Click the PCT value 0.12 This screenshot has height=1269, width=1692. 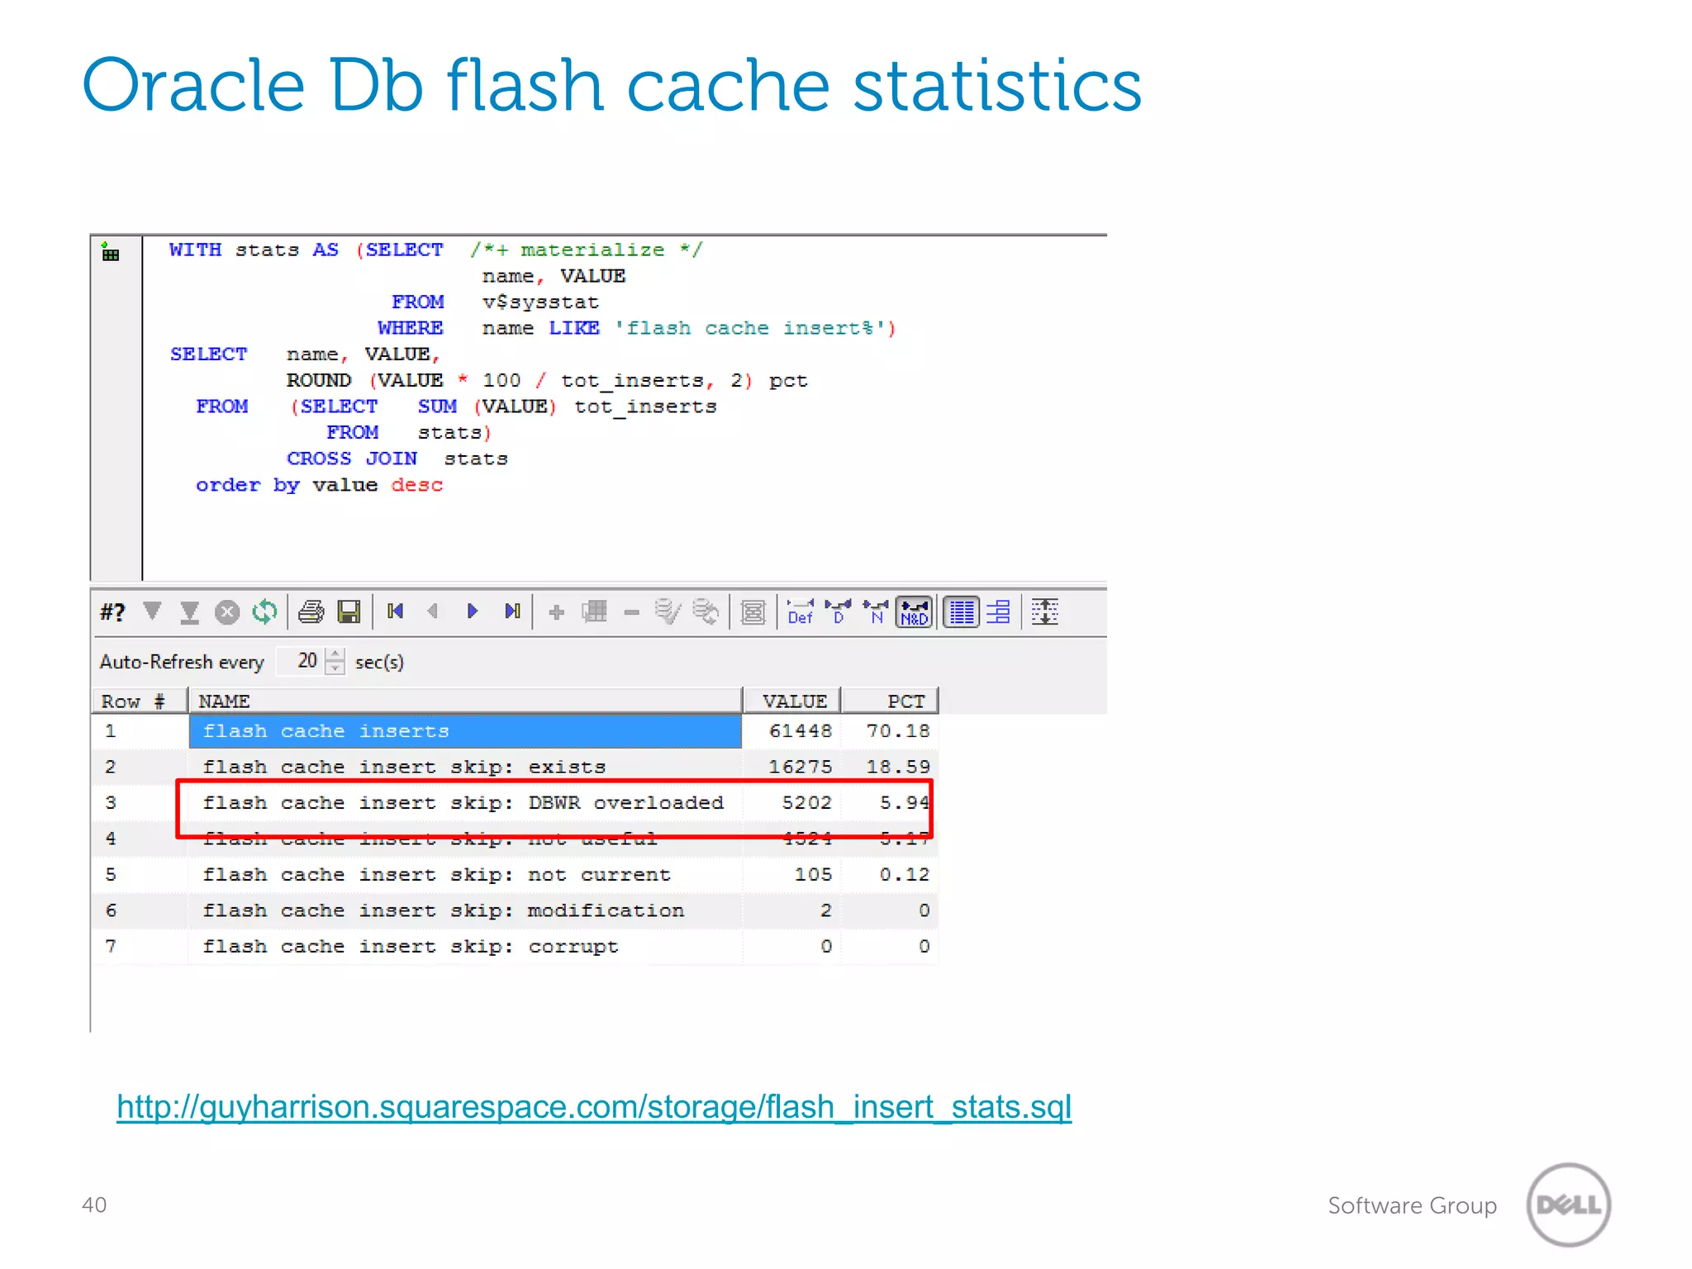click(905, 875)
